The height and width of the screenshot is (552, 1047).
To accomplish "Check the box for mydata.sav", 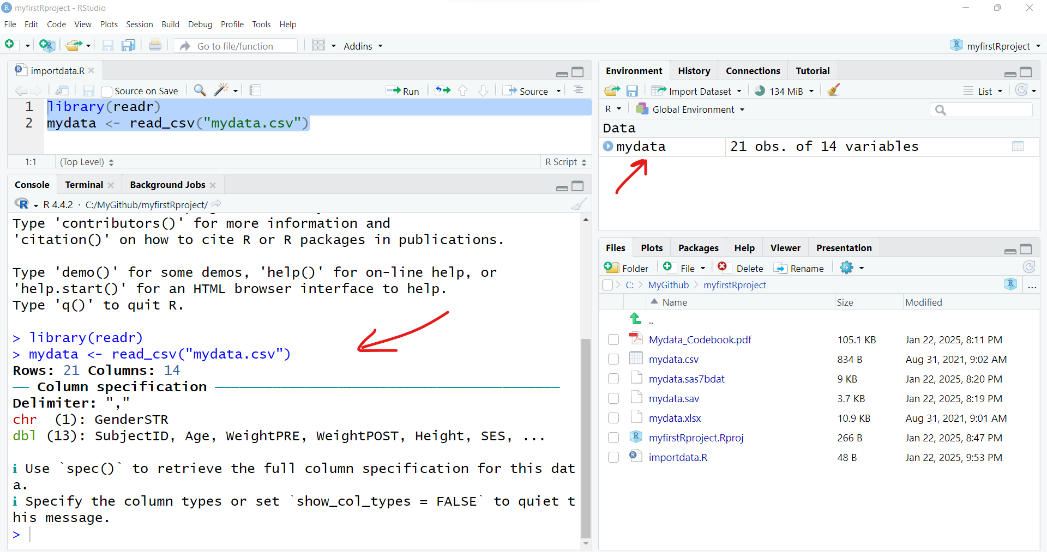I will (613, 398).
